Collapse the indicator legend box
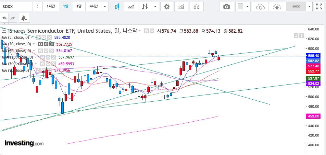 pyautogui.click(x=4, y=31)
